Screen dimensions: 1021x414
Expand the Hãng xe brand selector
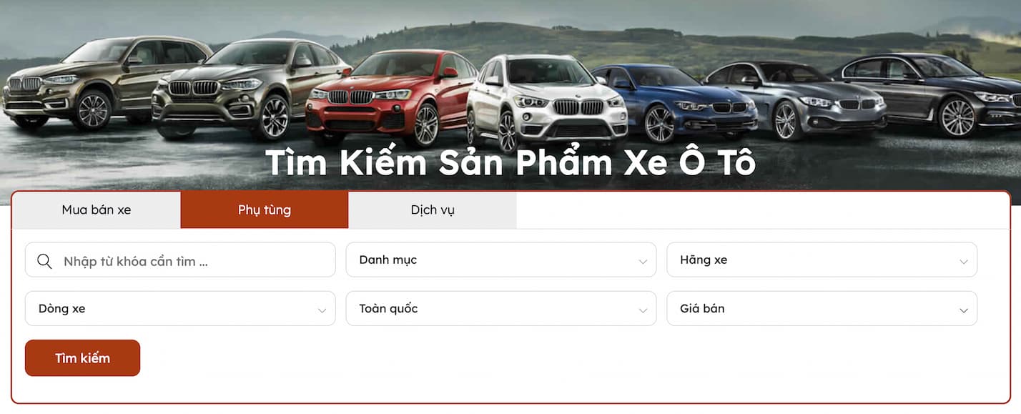pyautogui.click(x=822, y=260)
